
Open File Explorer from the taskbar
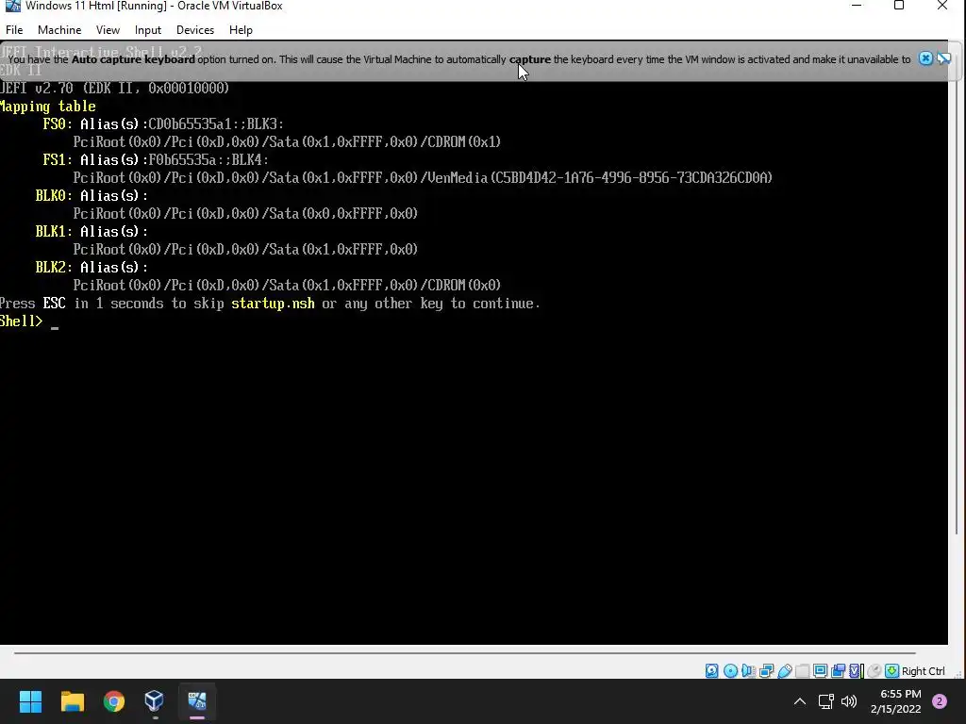pyautogui.click(x=72, y=700)
